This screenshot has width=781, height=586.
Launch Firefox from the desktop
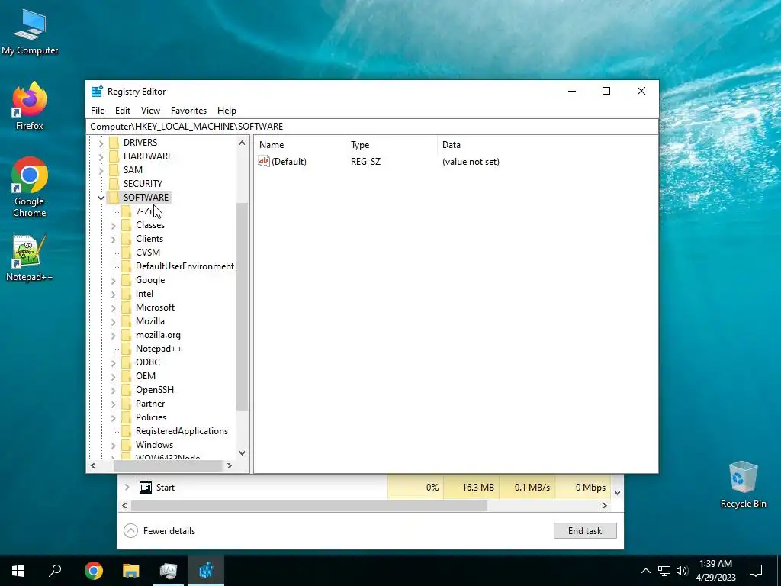(30, 106)
